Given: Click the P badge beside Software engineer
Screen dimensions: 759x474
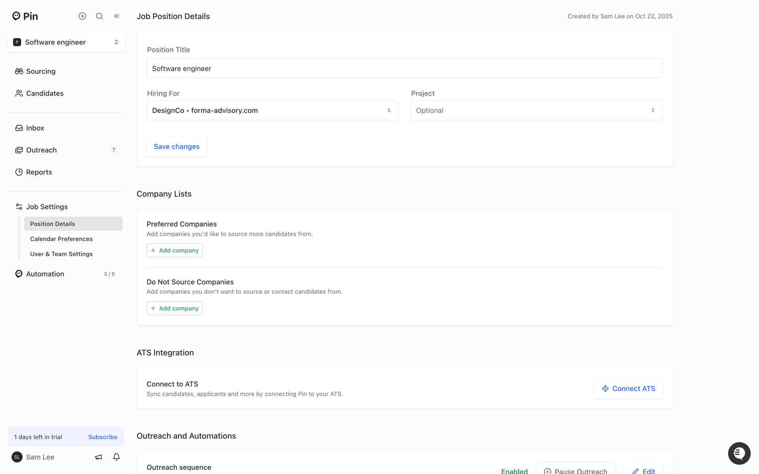Looking at the screenshot, I should (x=17, y=42).
